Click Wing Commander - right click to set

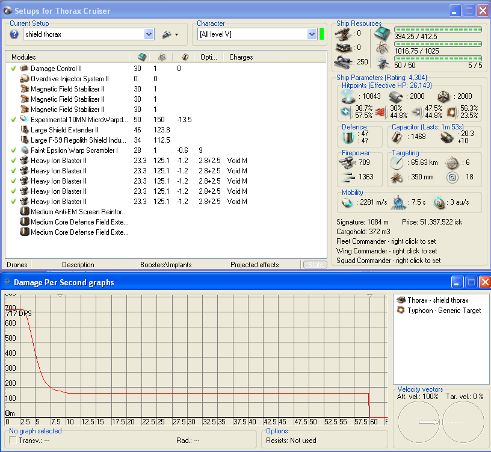point(386,251)
